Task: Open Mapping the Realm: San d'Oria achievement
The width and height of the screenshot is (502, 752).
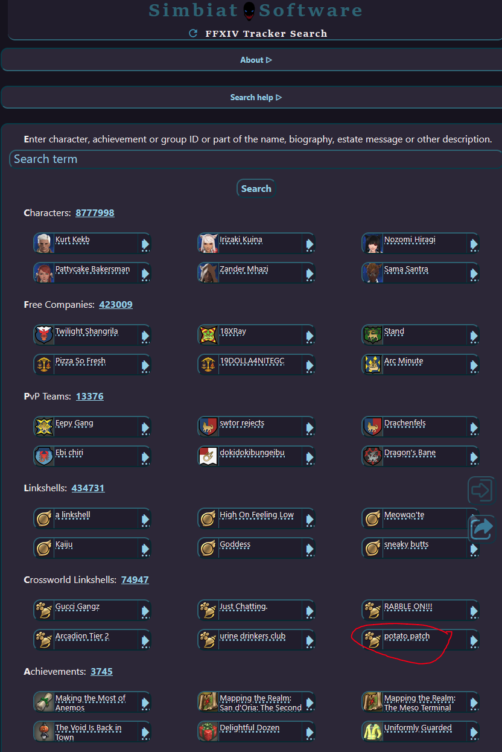Action: [261, 703]
